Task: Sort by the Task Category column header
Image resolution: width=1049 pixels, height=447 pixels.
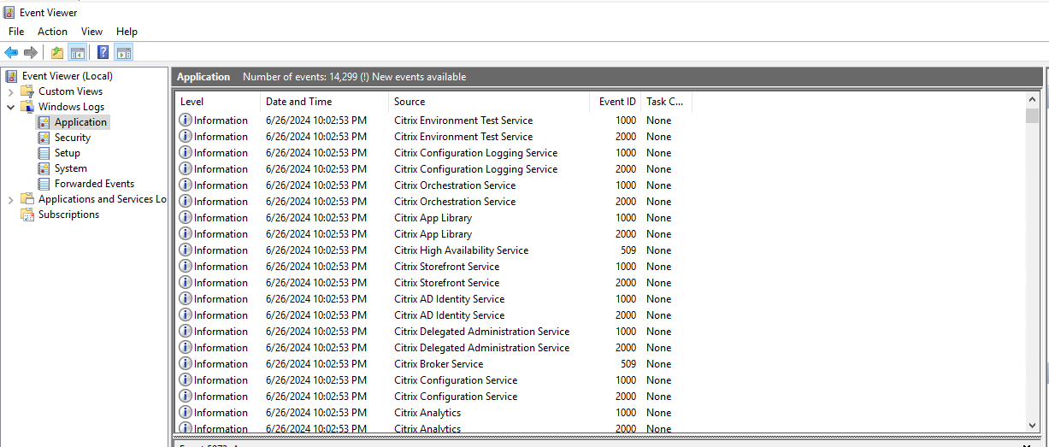Action: 666,102
